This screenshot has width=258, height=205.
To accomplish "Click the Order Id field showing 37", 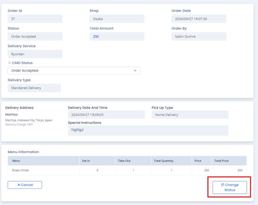I will 35,19.
